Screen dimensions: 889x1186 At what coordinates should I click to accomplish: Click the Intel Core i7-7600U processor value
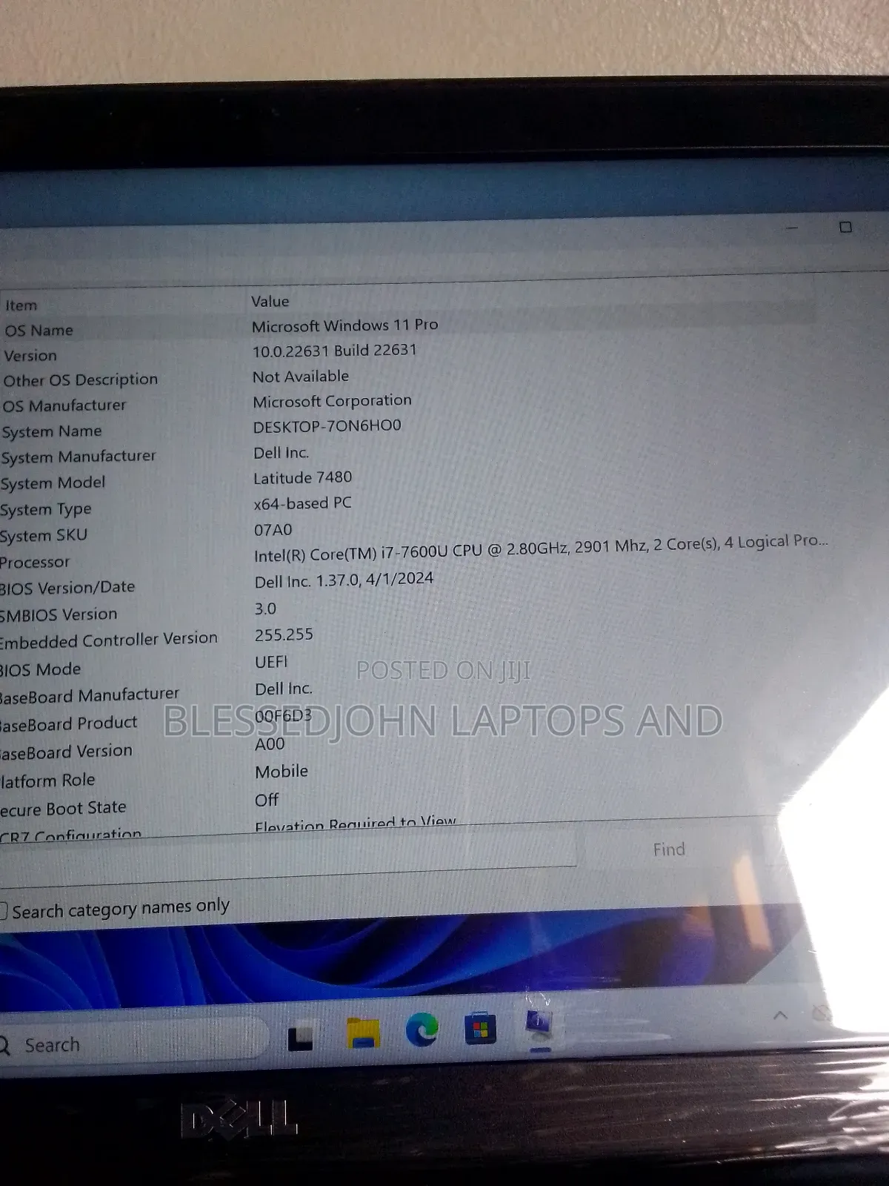pos(541,549)
